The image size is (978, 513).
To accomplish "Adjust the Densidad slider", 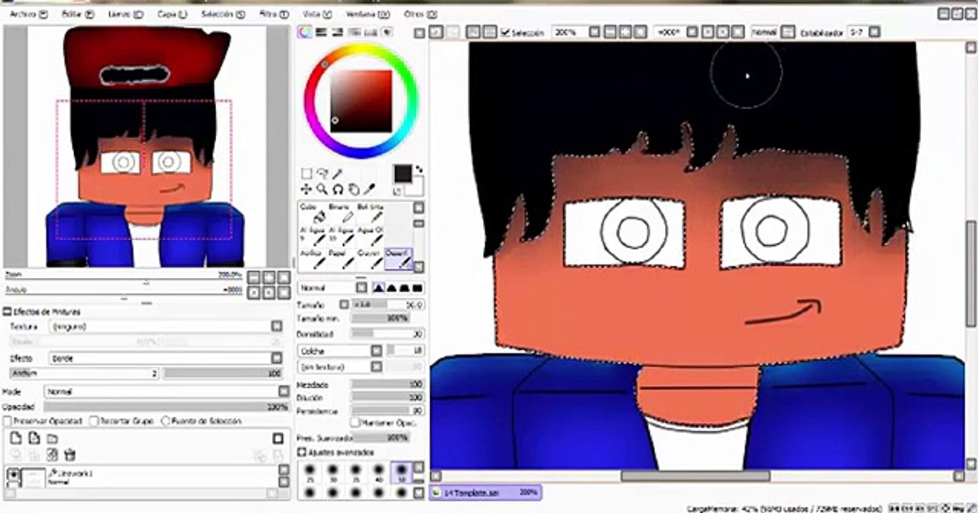I will (388, 333).
